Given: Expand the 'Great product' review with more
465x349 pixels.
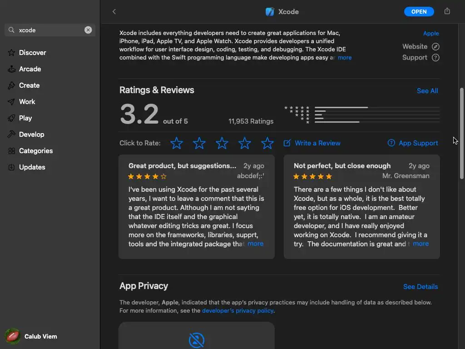Looking at the screenshot, I should pos(255,244).
